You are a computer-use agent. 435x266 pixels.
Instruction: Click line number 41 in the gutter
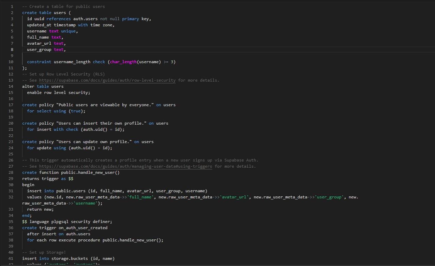click(11, 258)
